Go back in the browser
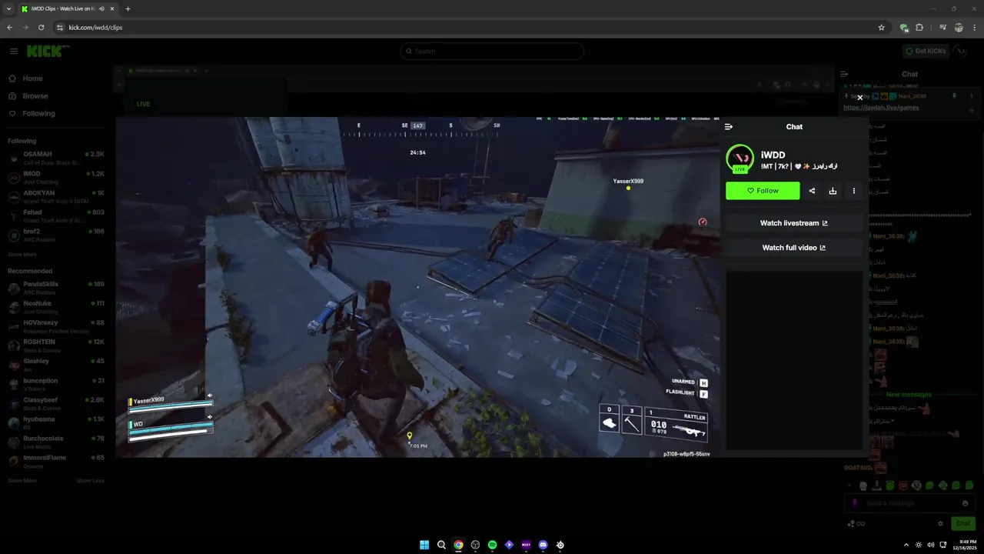The height and width of the screenshot is (554, 984). 10,28
